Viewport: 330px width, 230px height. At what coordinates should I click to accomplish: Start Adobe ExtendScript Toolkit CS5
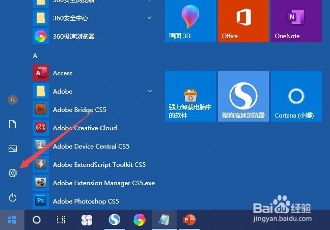94,164
